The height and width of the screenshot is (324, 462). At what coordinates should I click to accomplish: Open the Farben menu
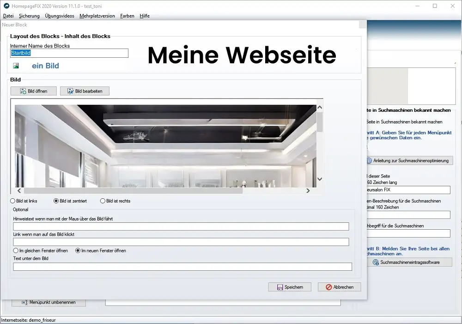point(127,16)
